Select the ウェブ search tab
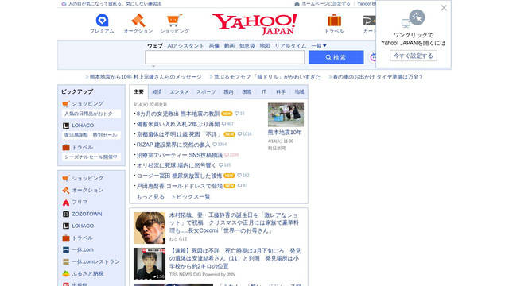Viewport: 509px width, 286px height. 155,46
